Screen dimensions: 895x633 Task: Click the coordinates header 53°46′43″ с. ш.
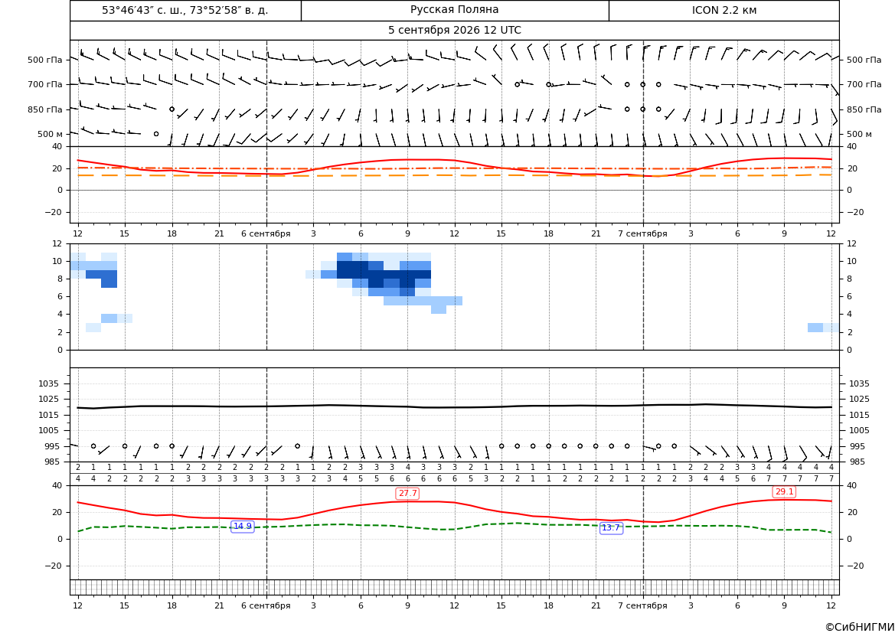pyautogui.click(x=185, y=10)
